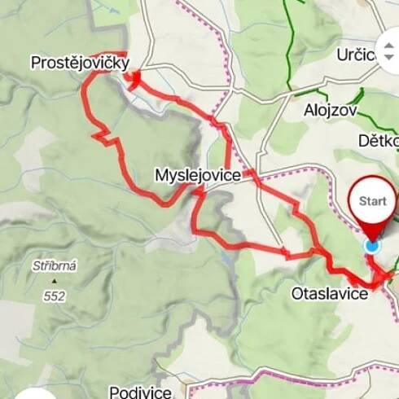The height and width of the screenshot is (399, 399).
Task: Tap the red route crossing near Otaslavice
Action: coord(379,279)
